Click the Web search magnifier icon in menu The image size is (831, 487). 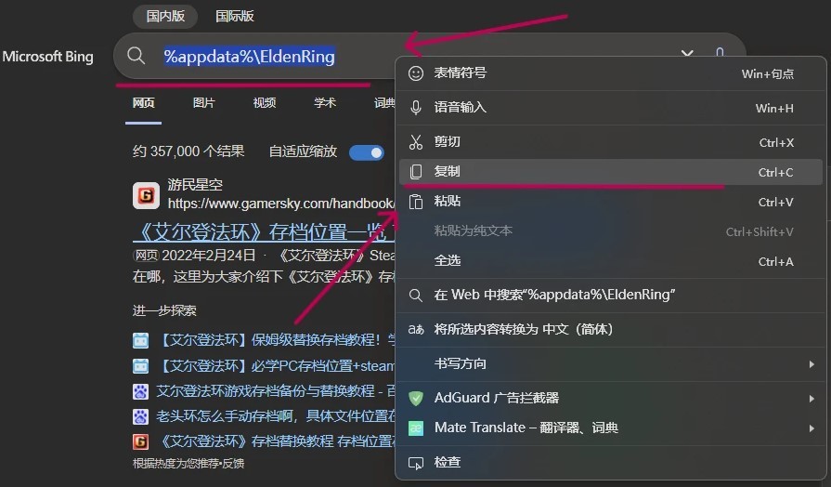pyautogui.click(x=416, y=295)
